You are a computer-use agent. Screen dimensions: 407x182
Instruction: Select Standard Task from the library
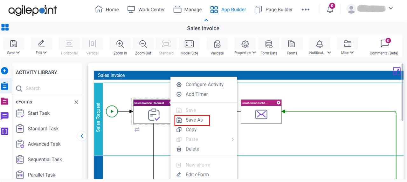37,129
